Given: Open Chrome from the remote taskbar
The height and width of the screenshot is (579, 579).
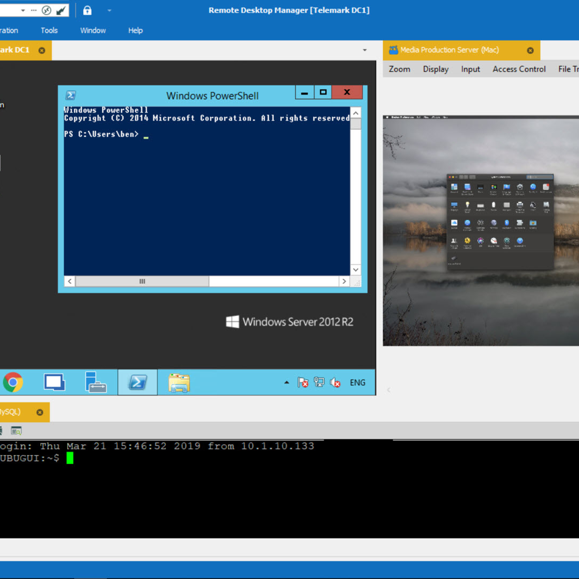Looking at the screenshot, I should (13, 382).
